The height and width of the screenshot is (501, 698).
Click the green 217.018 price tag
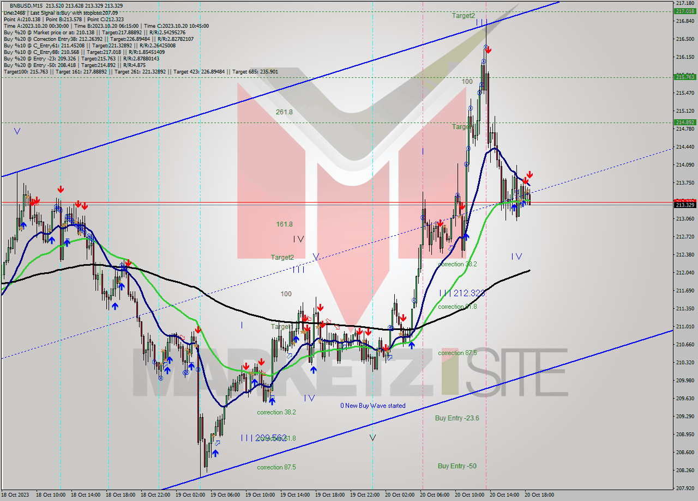click(x=684, y=11)
